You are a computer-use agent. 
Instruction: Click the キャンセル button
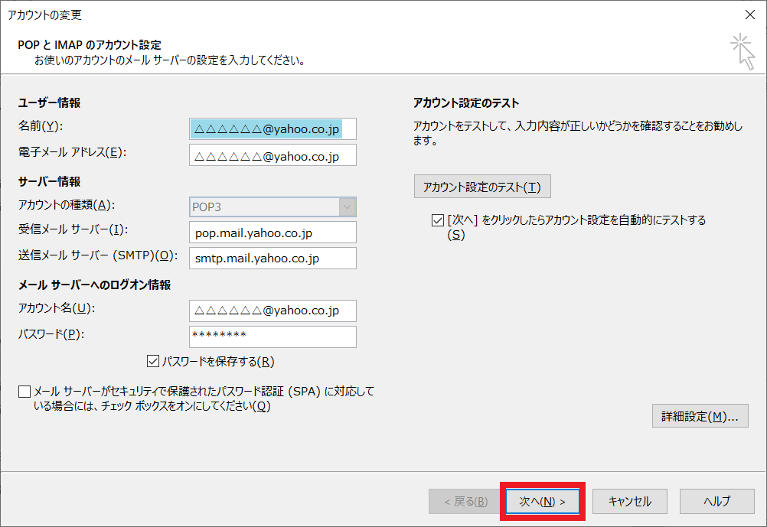coord(629,501)
